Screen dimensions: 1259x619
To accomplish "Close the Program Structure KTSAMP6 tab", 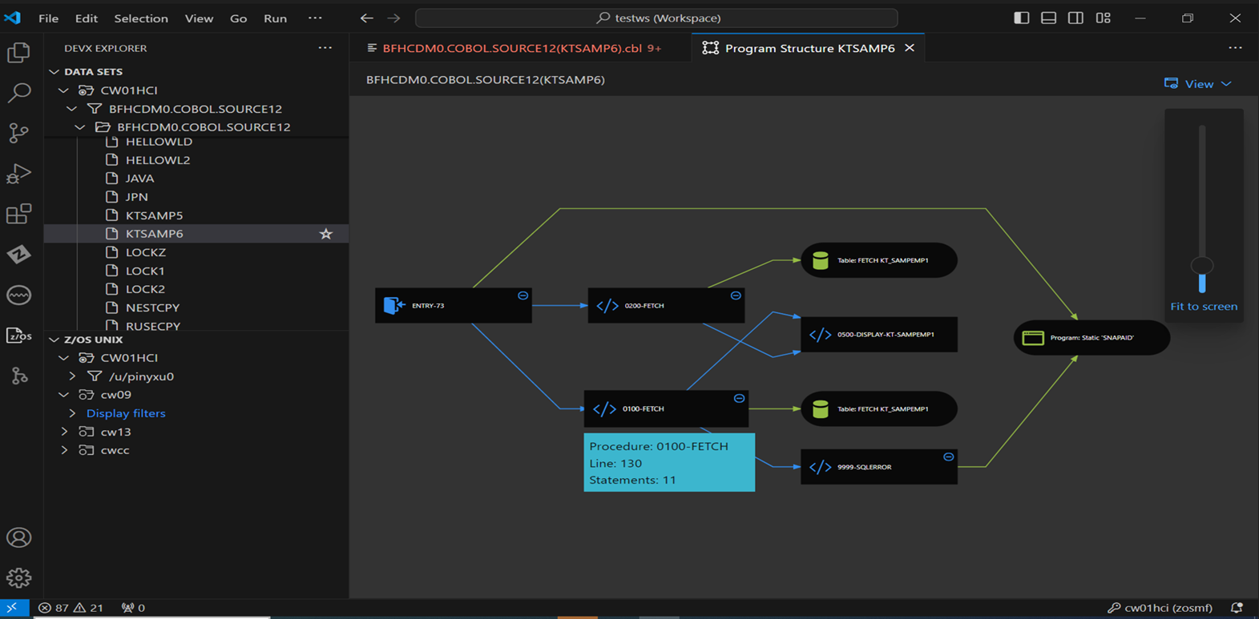I will 910,48.
